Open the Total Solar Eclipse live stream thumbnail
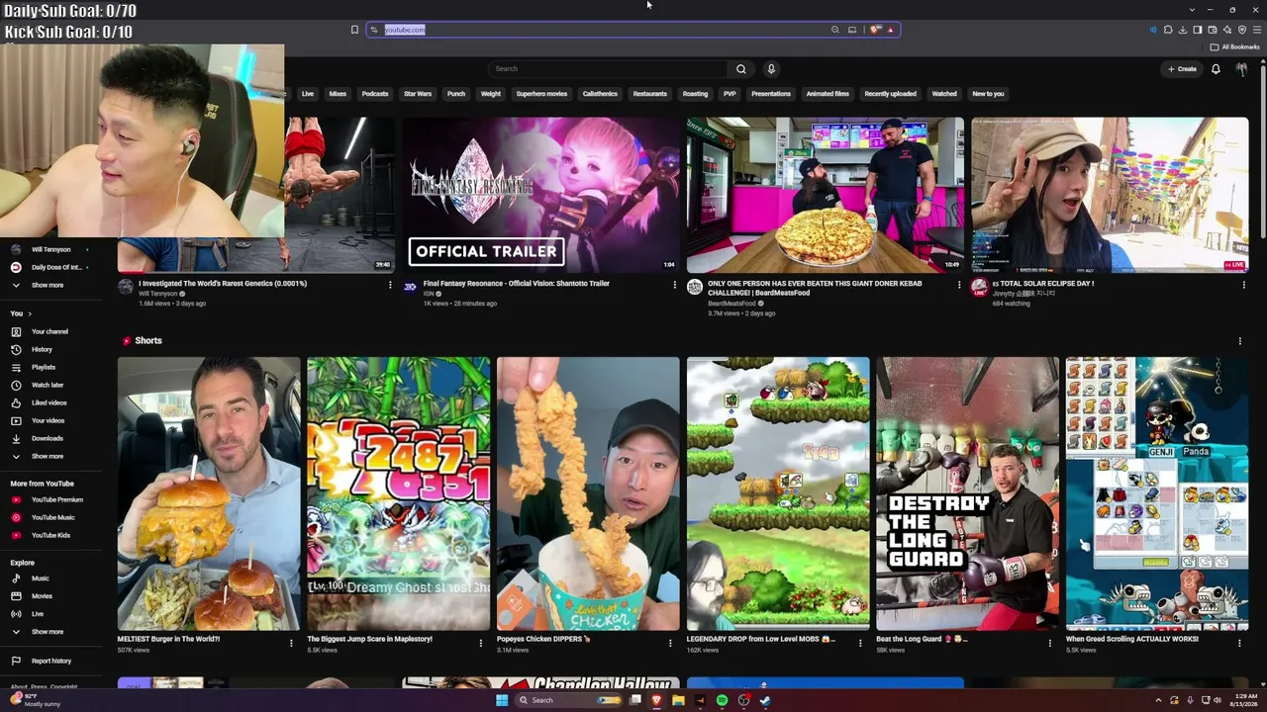The image size is (1267, 712). (1110, 195)
